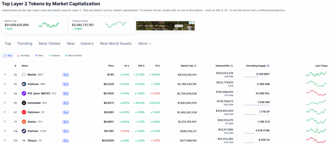This screenshot has height=144, width=329.
Task: Sort table by 24h % column
Action: [x=141, y=66]
